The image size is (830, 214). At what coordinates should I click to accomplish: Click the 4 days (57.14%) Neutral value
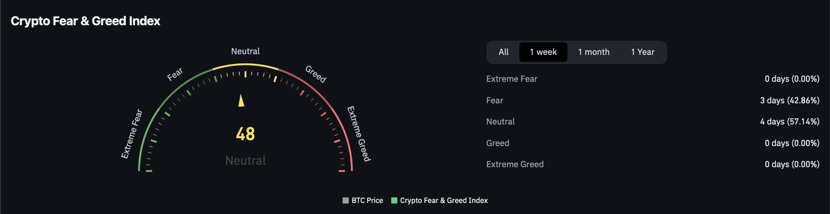789,122
